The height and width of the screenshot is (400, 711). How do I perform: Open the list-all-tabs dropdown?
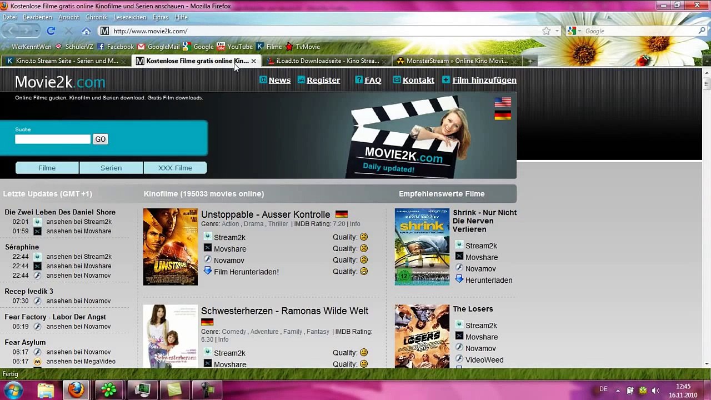click(707, 61)
